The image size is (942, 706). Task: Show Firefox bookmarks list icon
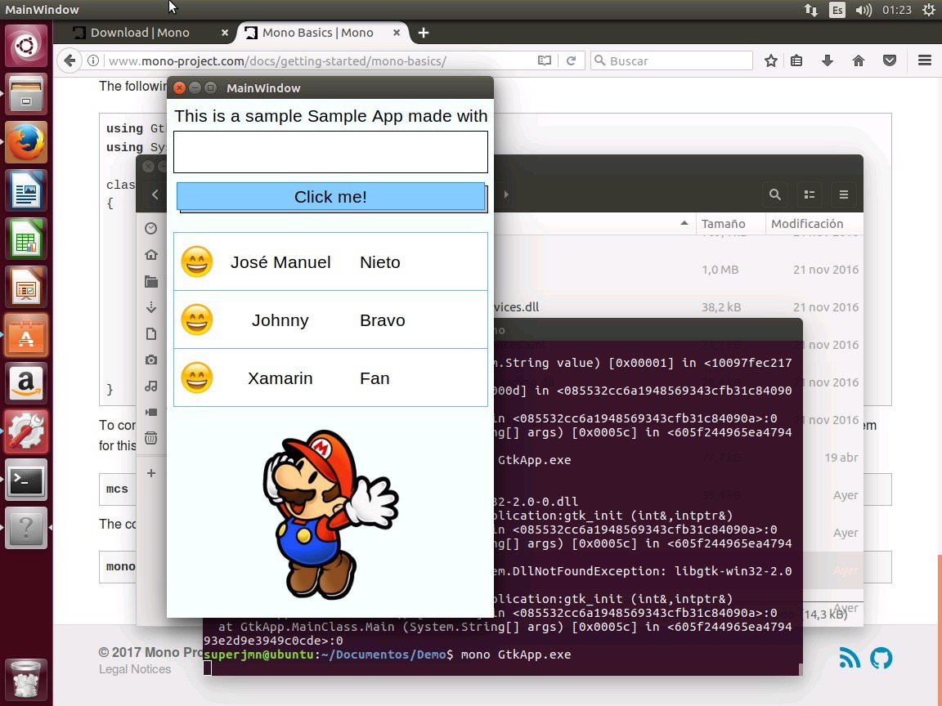796,60
